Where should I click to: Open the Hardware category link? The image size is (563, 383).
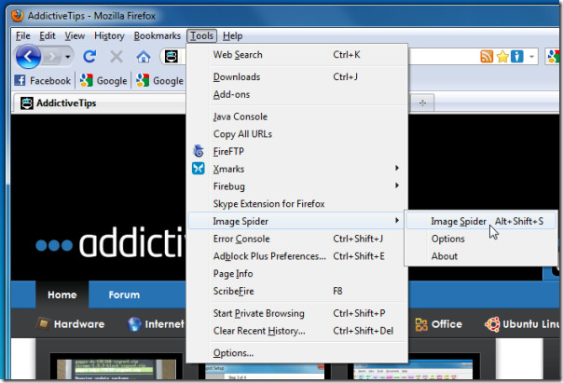(79, 324)
